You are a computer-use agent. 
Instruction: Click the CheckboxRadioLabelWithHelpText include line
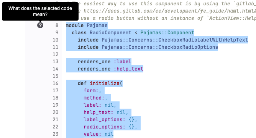(x=163, y=40)
